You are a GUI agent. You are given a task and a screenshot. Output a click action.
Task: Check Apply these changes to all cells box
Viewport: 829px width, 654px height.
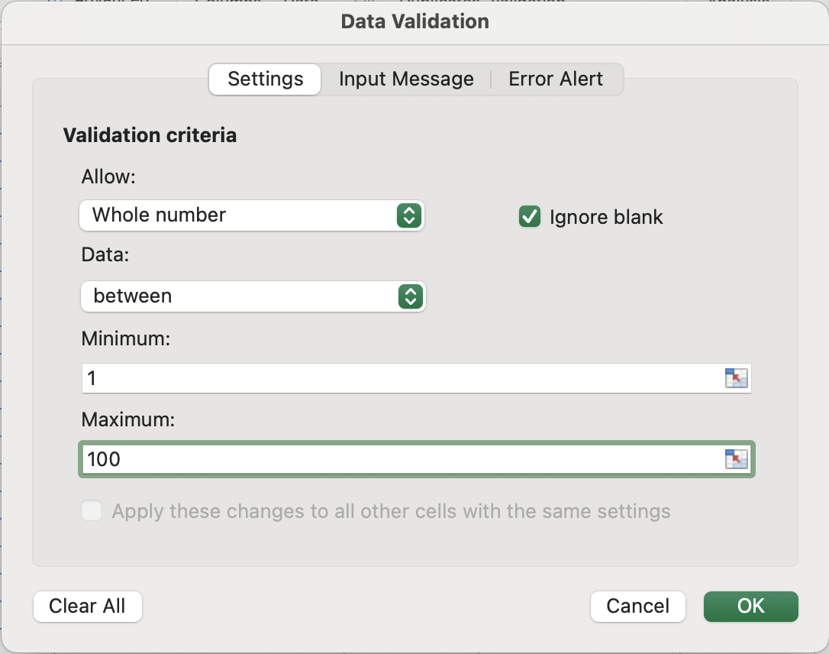pyautogui.click(x=92, y=511)
